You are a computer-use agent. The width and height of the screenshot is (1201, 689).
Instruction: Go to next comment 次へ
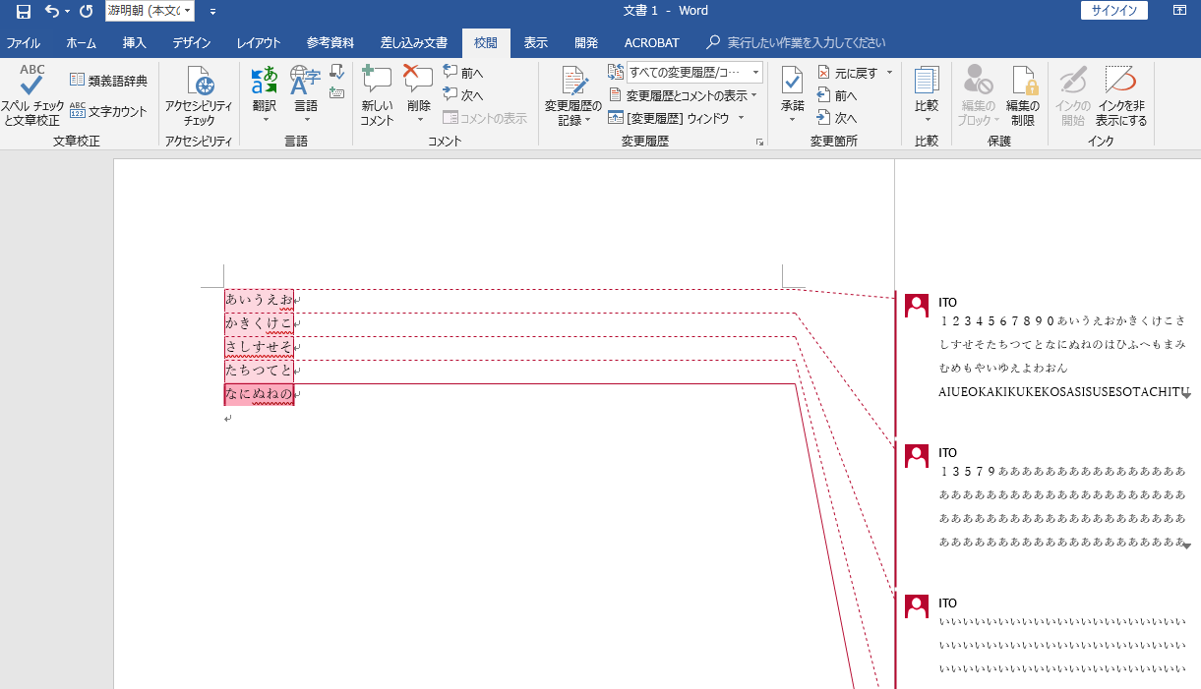tap(462, 95)
